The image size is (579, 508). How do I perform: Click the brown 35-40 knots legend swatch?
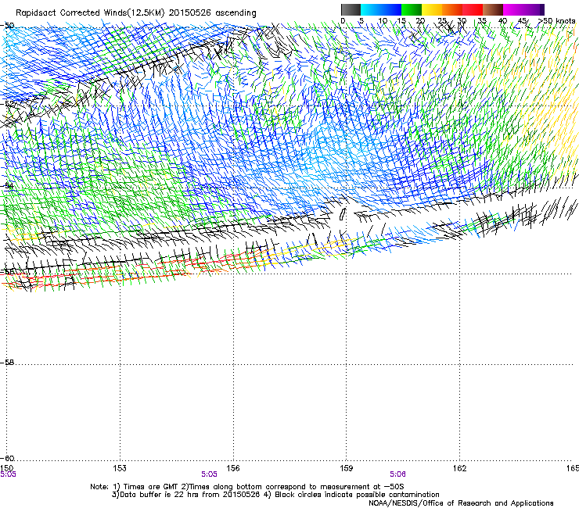pyautogui.click(x=493, y=9)
